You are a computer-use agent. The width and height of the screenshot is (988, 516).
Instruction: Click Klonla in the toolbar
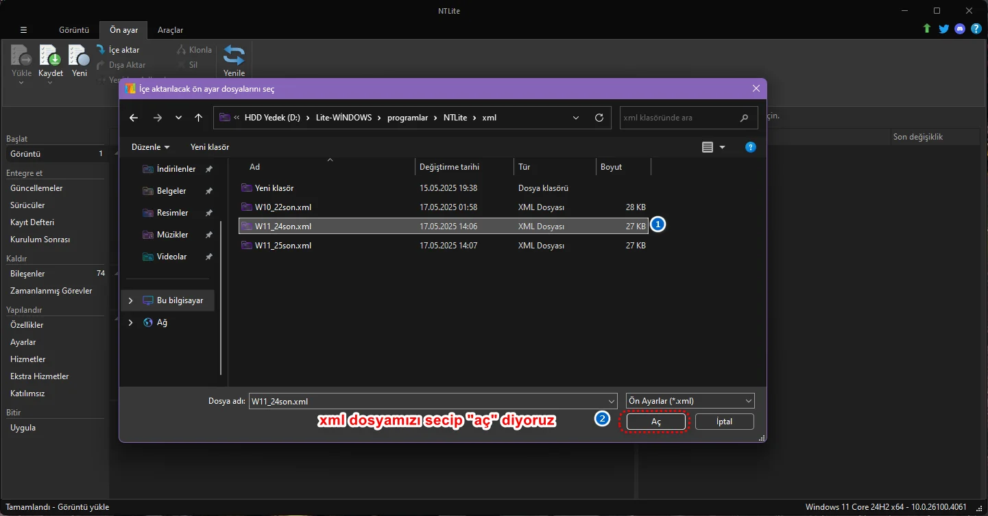tap(195, 50)
